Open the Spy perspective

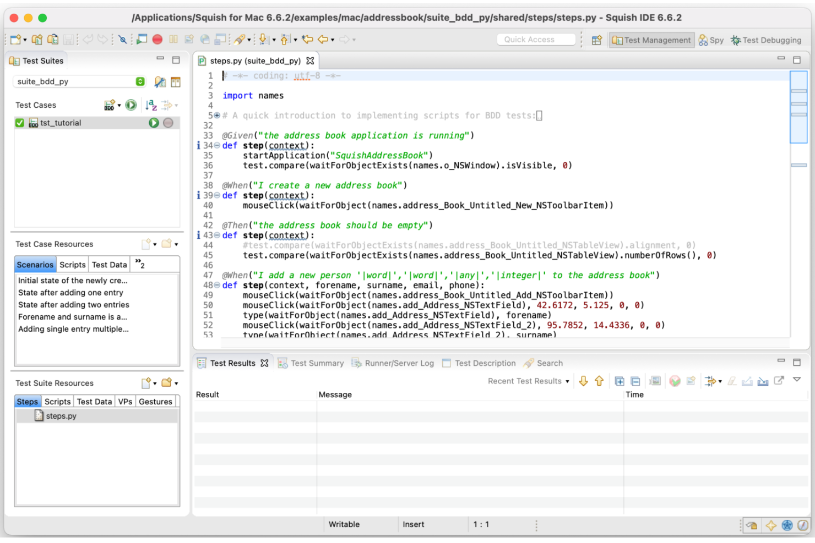(711, 40)
